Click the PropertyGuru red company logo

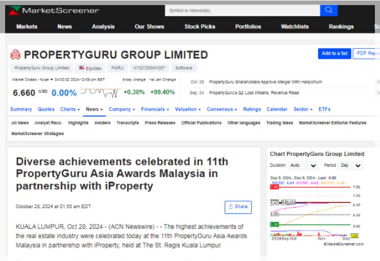(x=15, y=55)
